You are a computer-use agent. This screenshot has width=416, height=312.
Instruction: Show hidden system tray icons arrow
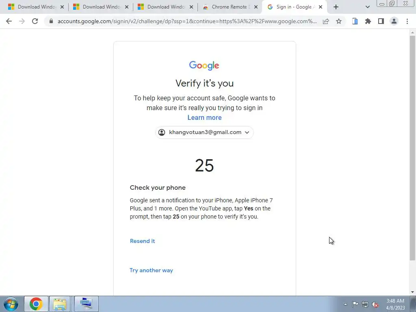click(x=345, y=304)
